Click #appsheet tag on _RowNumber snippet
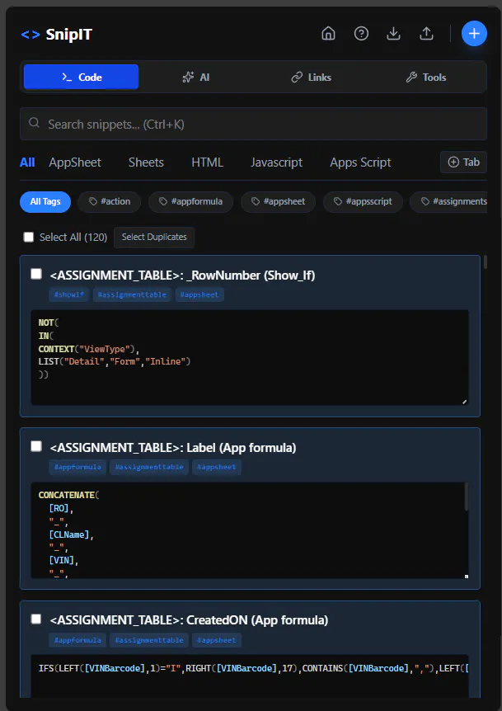This screenshot has width=502, height=711. [x=199, y=294]
